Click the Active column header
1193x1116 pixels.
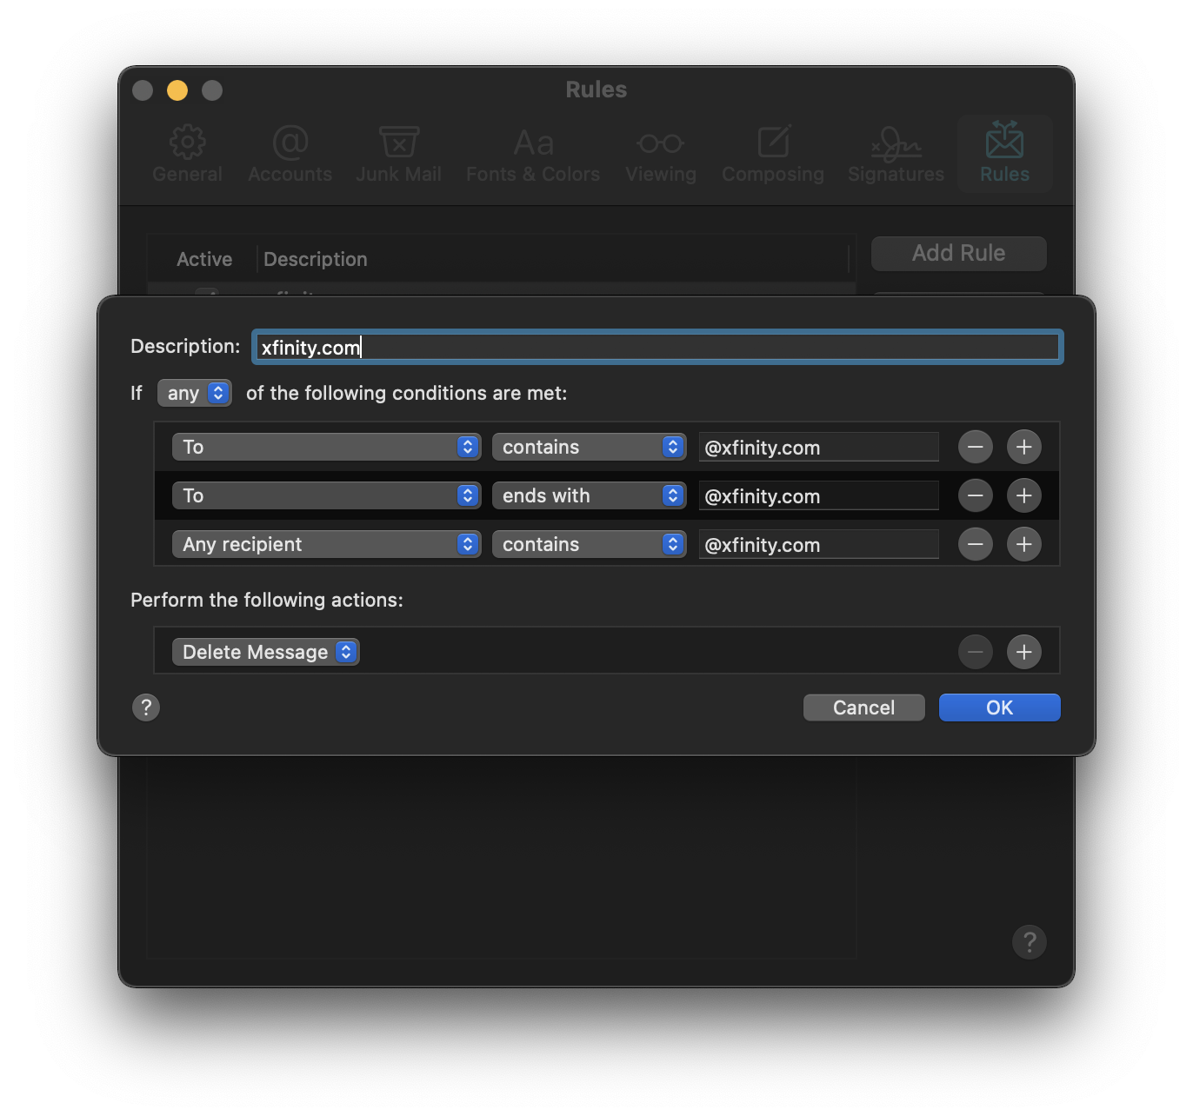204,259
